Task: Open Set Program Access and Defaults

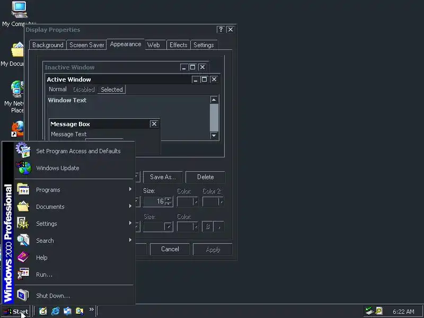Action: (74, 151)
